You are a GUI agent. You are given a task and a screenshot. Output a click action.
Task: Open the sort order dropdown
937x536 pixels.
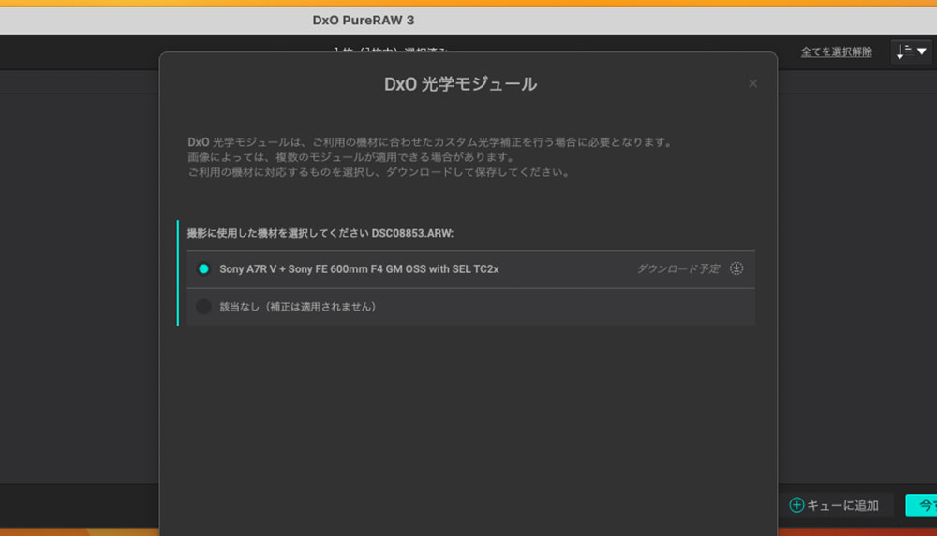[912, 51]
